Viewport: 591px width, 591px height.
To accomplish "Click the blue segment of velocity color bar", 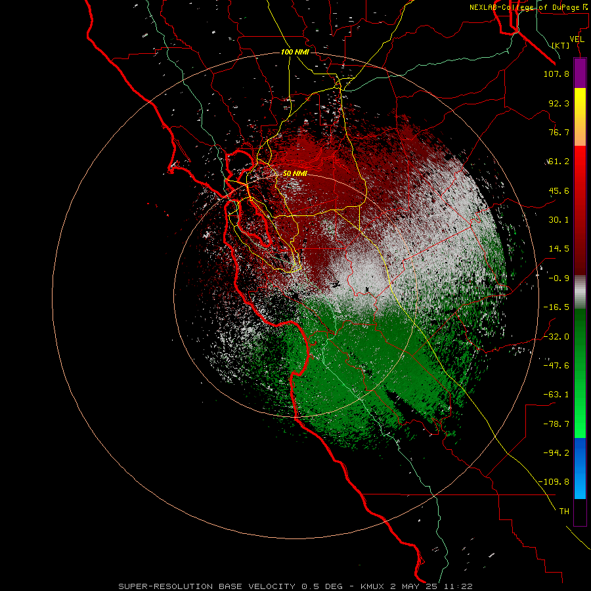I will [x=580, y=468].
